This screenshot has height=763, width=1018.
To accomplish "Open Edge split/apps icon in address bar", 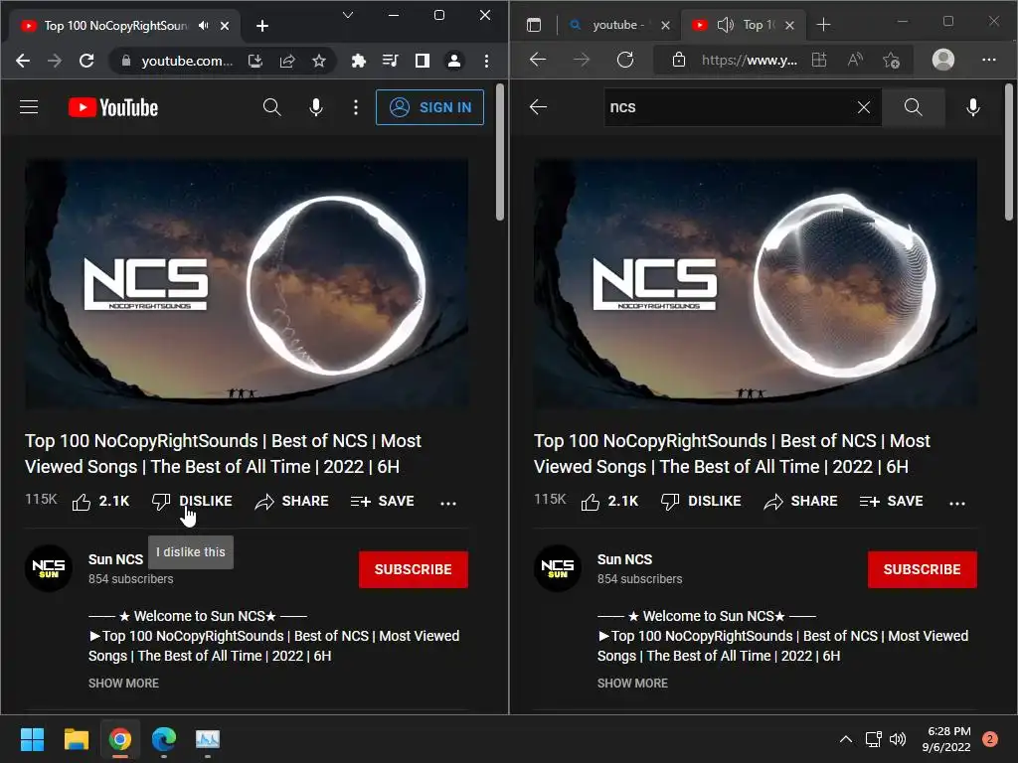I will (x=819, y=61).
